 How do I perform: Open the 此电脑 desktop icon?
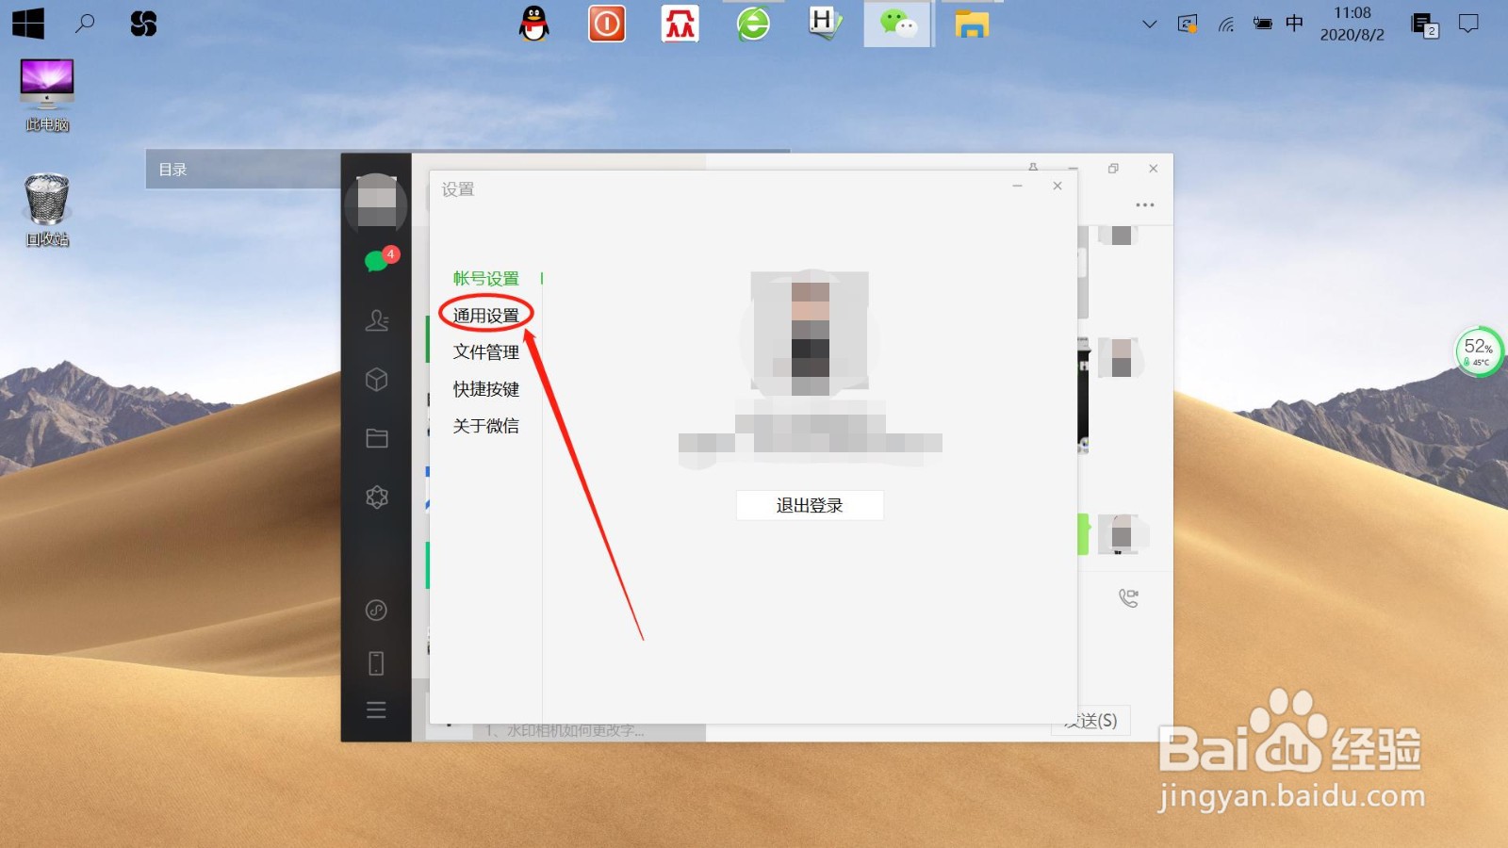point(47,95)
